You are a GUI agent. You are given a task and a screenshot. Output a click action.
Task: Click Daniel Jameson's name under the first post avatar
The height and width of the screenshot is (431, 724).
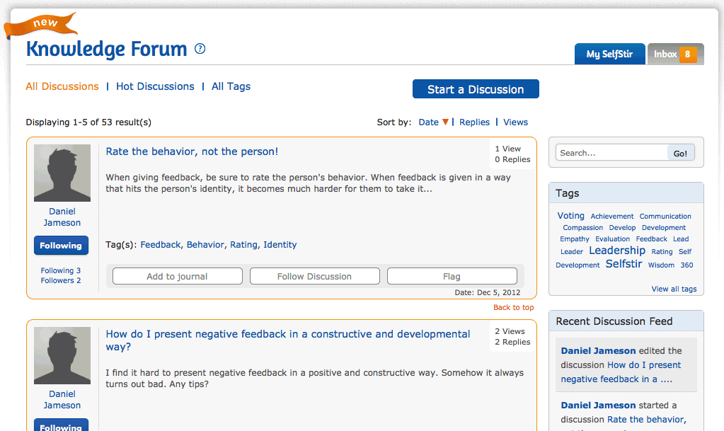point(62,217)
